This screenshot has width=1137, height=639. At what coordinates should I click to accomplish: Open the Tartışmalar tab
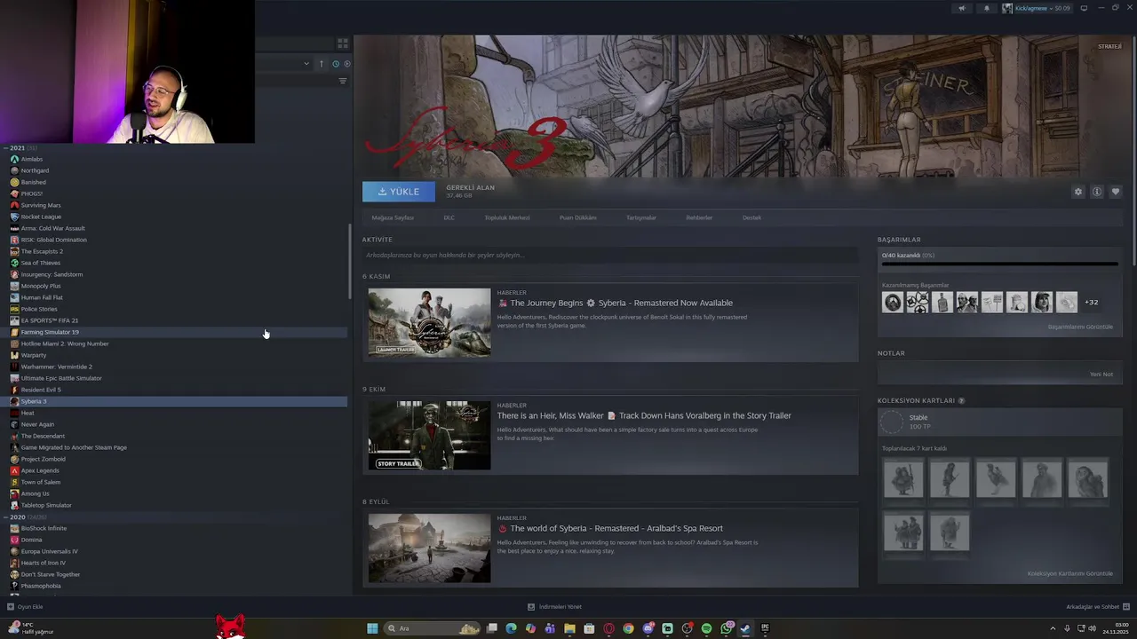click(641, 217)
